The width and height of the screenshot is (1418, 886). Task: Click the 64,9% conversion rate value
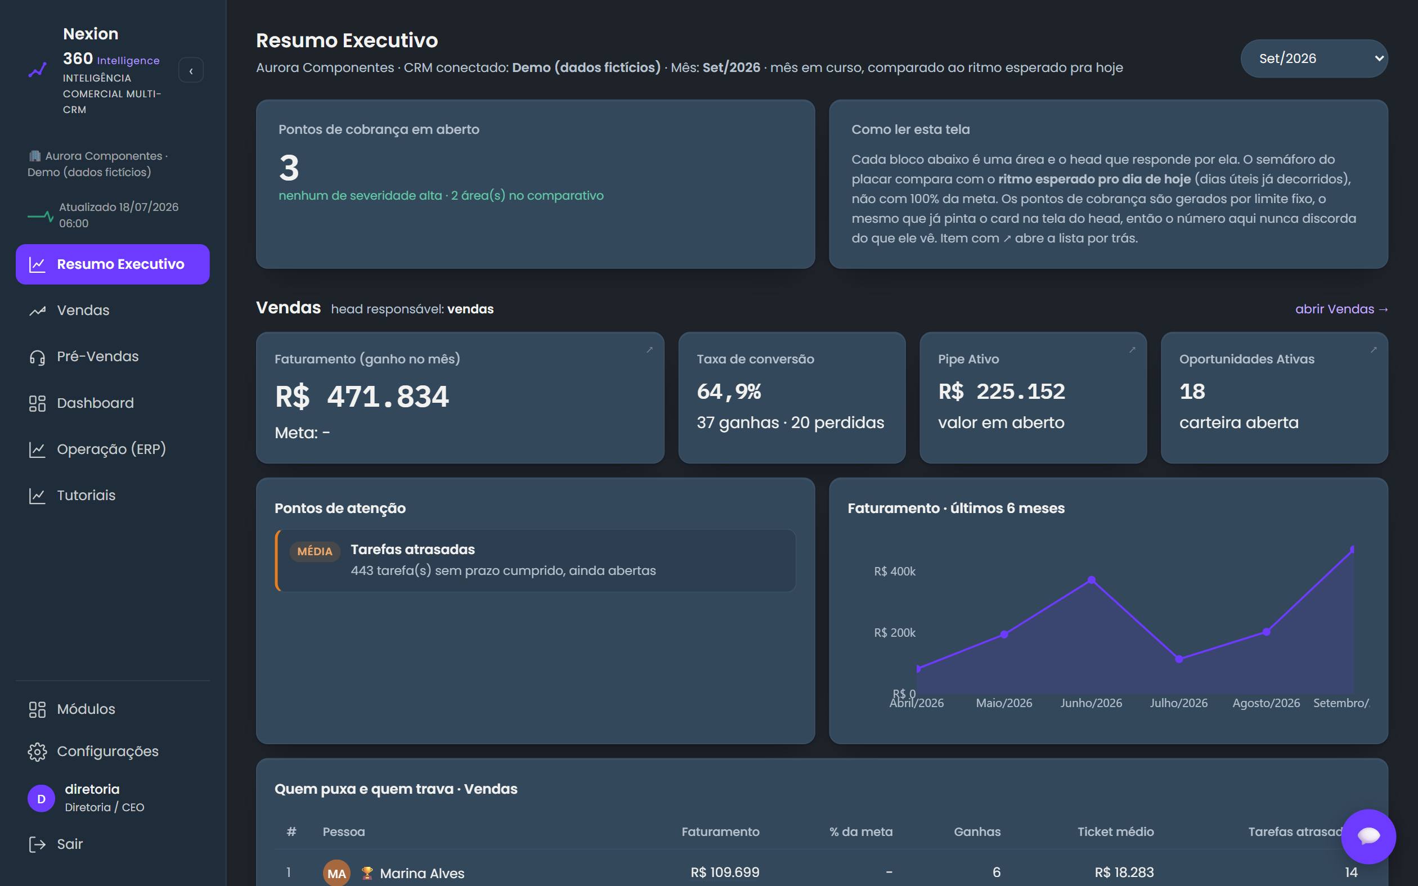pyautogui.click(x=729, y=392)
